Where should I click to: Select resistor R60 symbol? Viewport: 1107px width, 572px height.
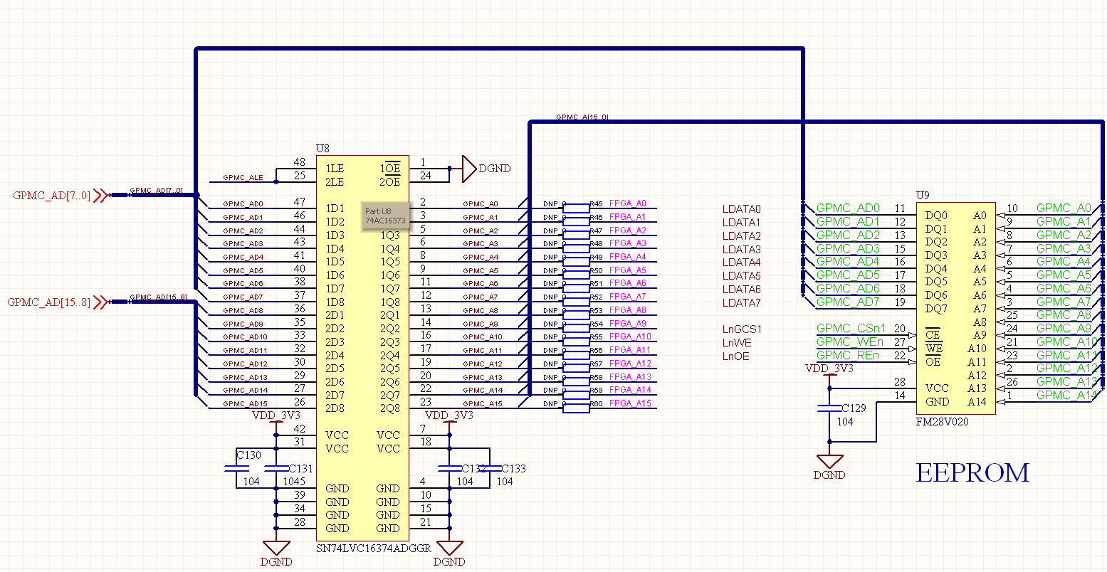(x=576, y=408)
